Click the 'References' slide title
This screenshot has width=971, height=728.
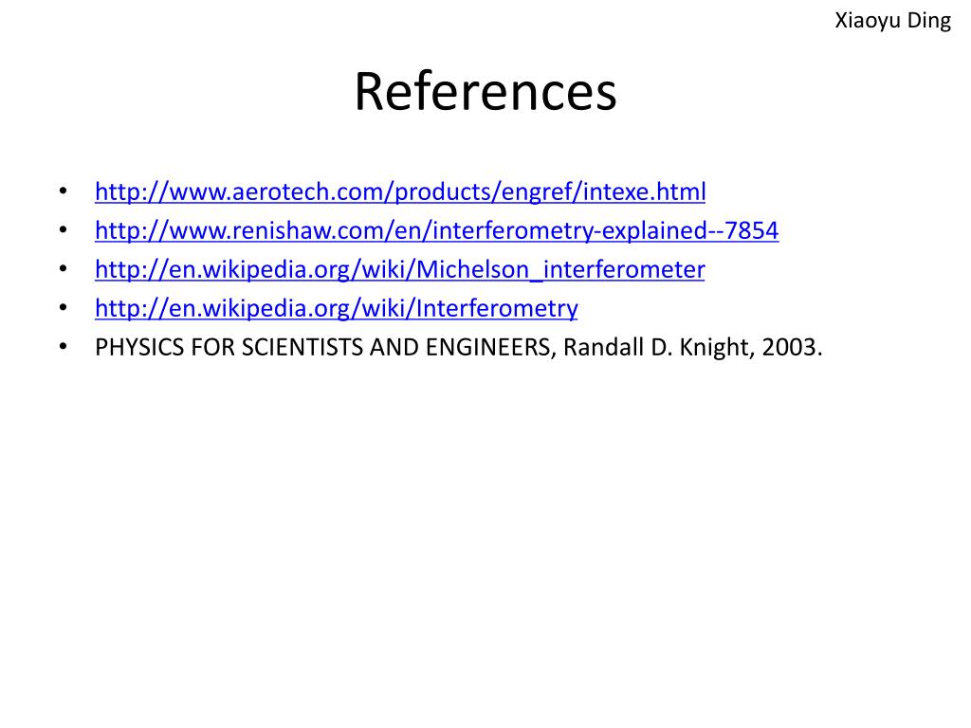pos(485,92)
